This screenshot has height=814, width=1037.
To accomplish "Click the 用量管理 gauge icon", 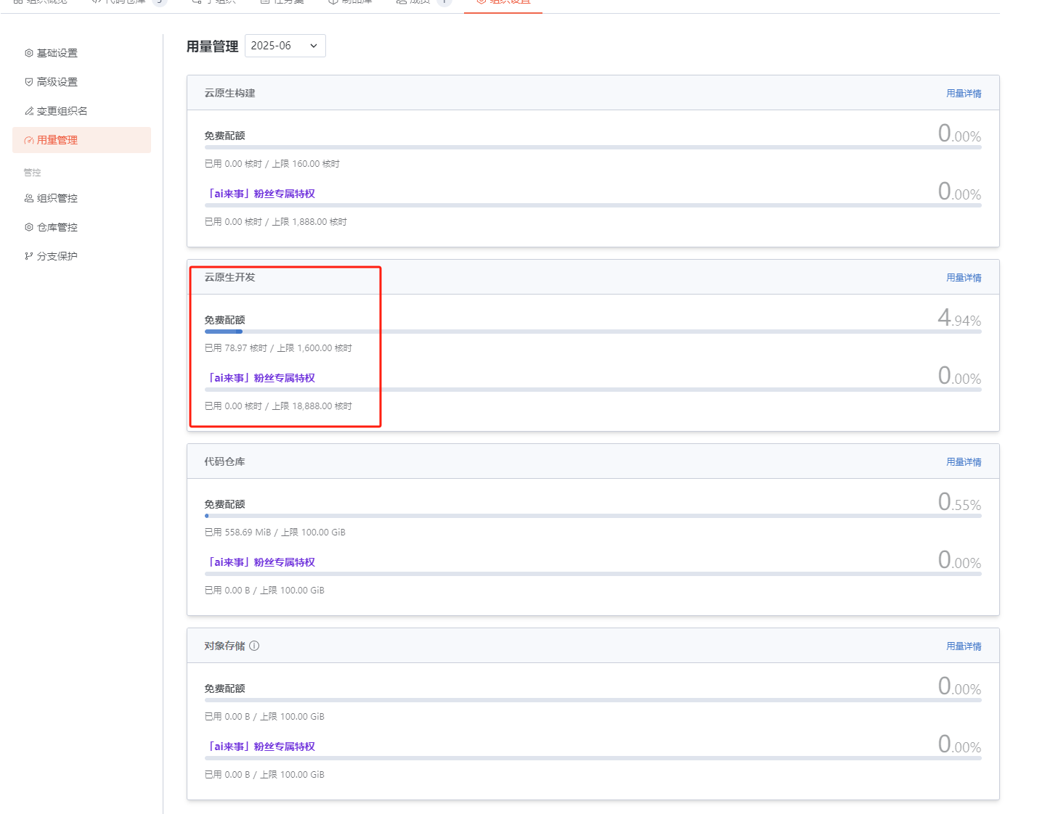I will pyautogui.click(x=29, y=140).
